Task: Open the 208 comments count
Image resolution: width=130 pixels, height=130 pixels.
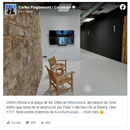Action: [x=33, y=123]
